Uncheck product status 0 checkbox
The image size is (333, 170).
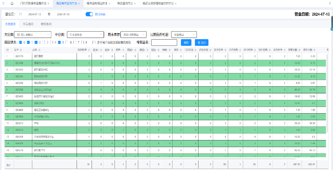pos(21,42)
